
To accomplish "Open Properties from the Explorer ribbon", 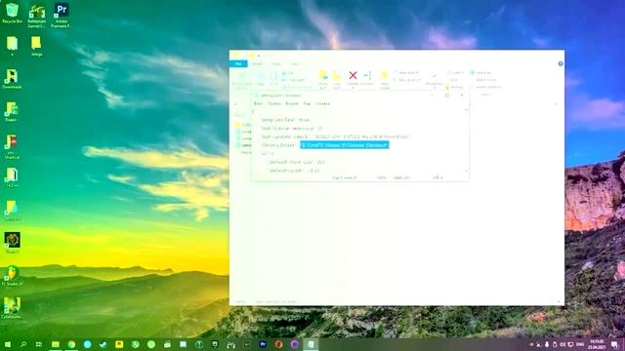I will point(434,79).
